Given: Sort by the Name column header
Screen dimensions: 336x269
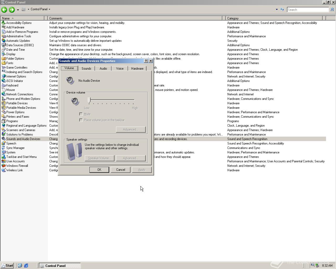Looking at the screenshot, I should (23, 18).
